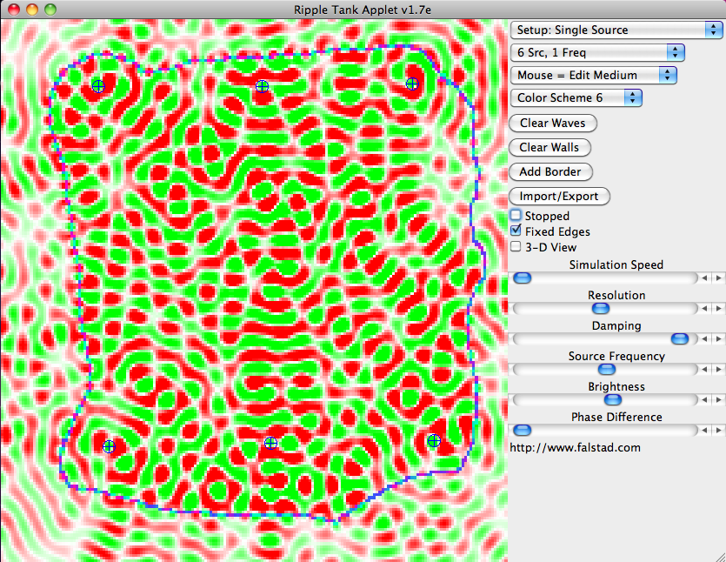This screenshot has width=726, height=562.
Task: Select the bottom-right wave source marker
Action: point(434,440)
